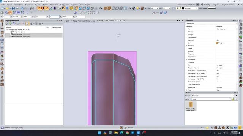Toggle the eye icon in the status bar
243x136 pixels.
tap(235, 128)
